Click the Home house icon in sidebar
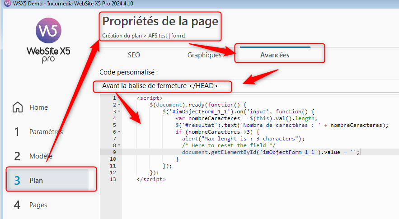 [18, 107]
